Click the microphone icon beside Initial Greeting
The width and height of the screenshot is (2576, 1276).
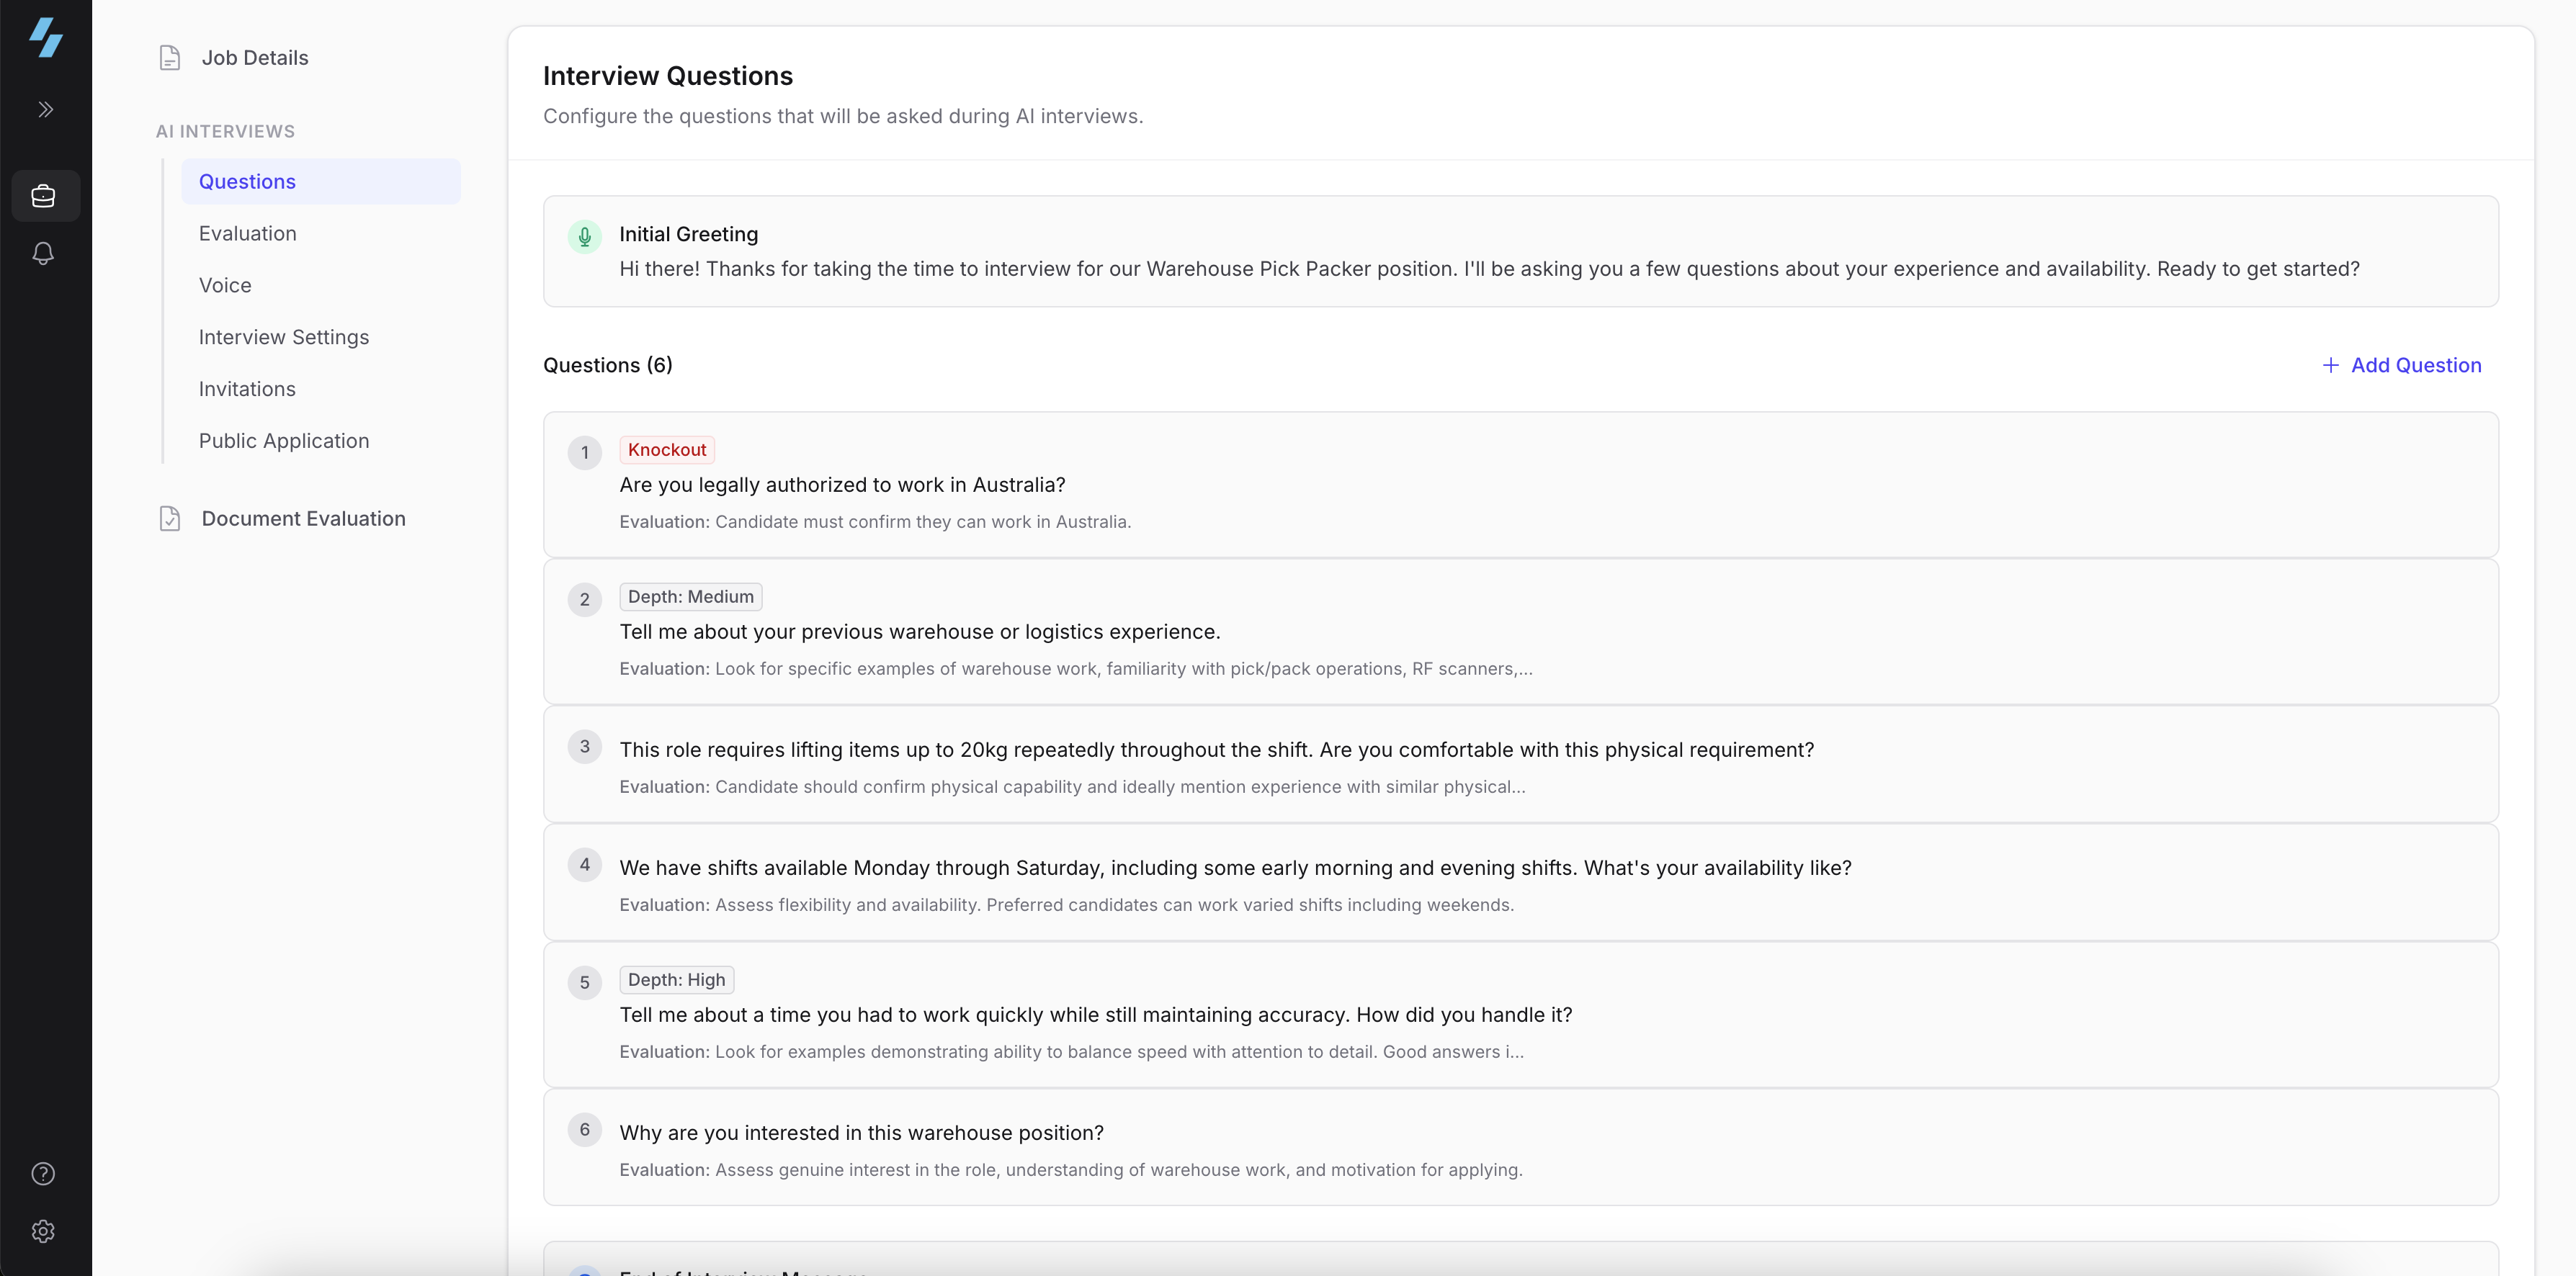tap(585, 237)
